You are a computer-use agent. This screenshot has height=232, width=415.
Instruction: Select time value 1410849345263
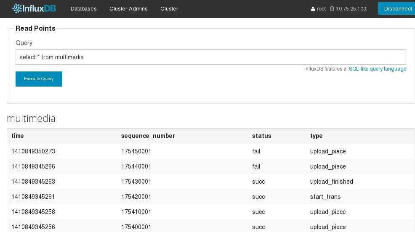point(33,182)
